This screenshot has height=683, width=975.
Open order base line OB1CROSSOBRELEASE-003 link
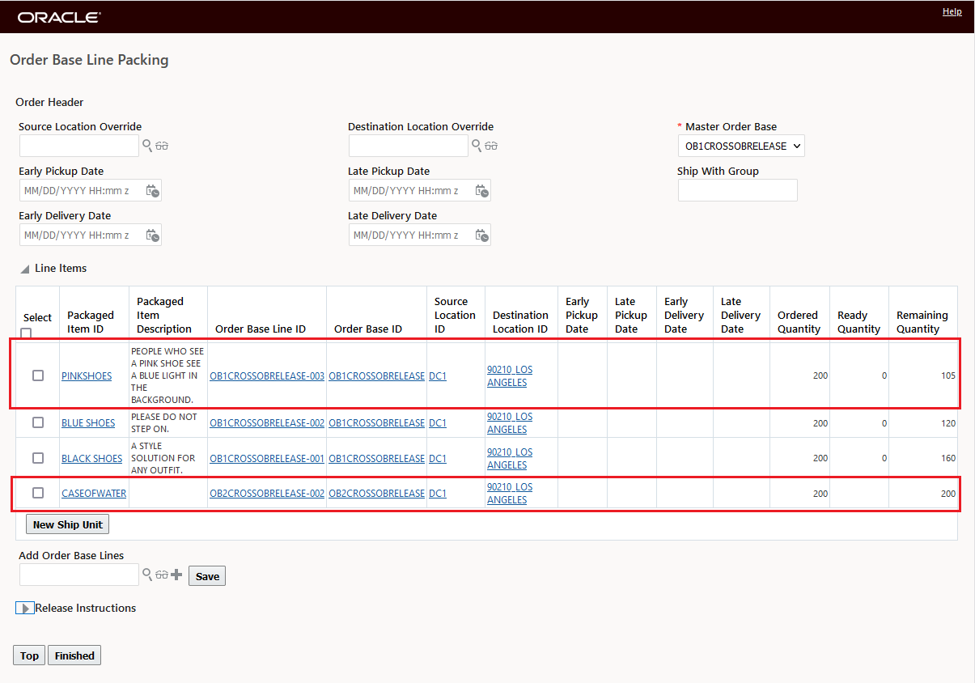coord(267,375)
